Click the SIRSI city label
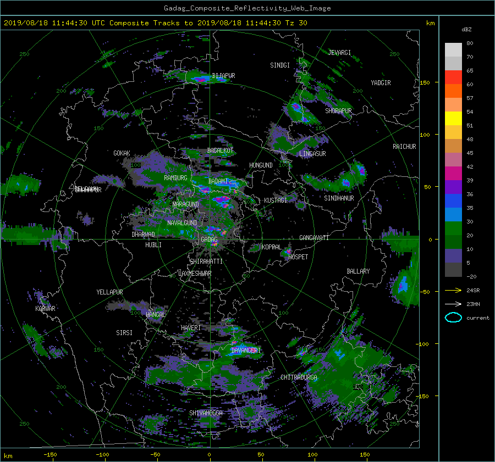Image resolution: width=495 pixels, height=462 pixels. coord(124,333)
